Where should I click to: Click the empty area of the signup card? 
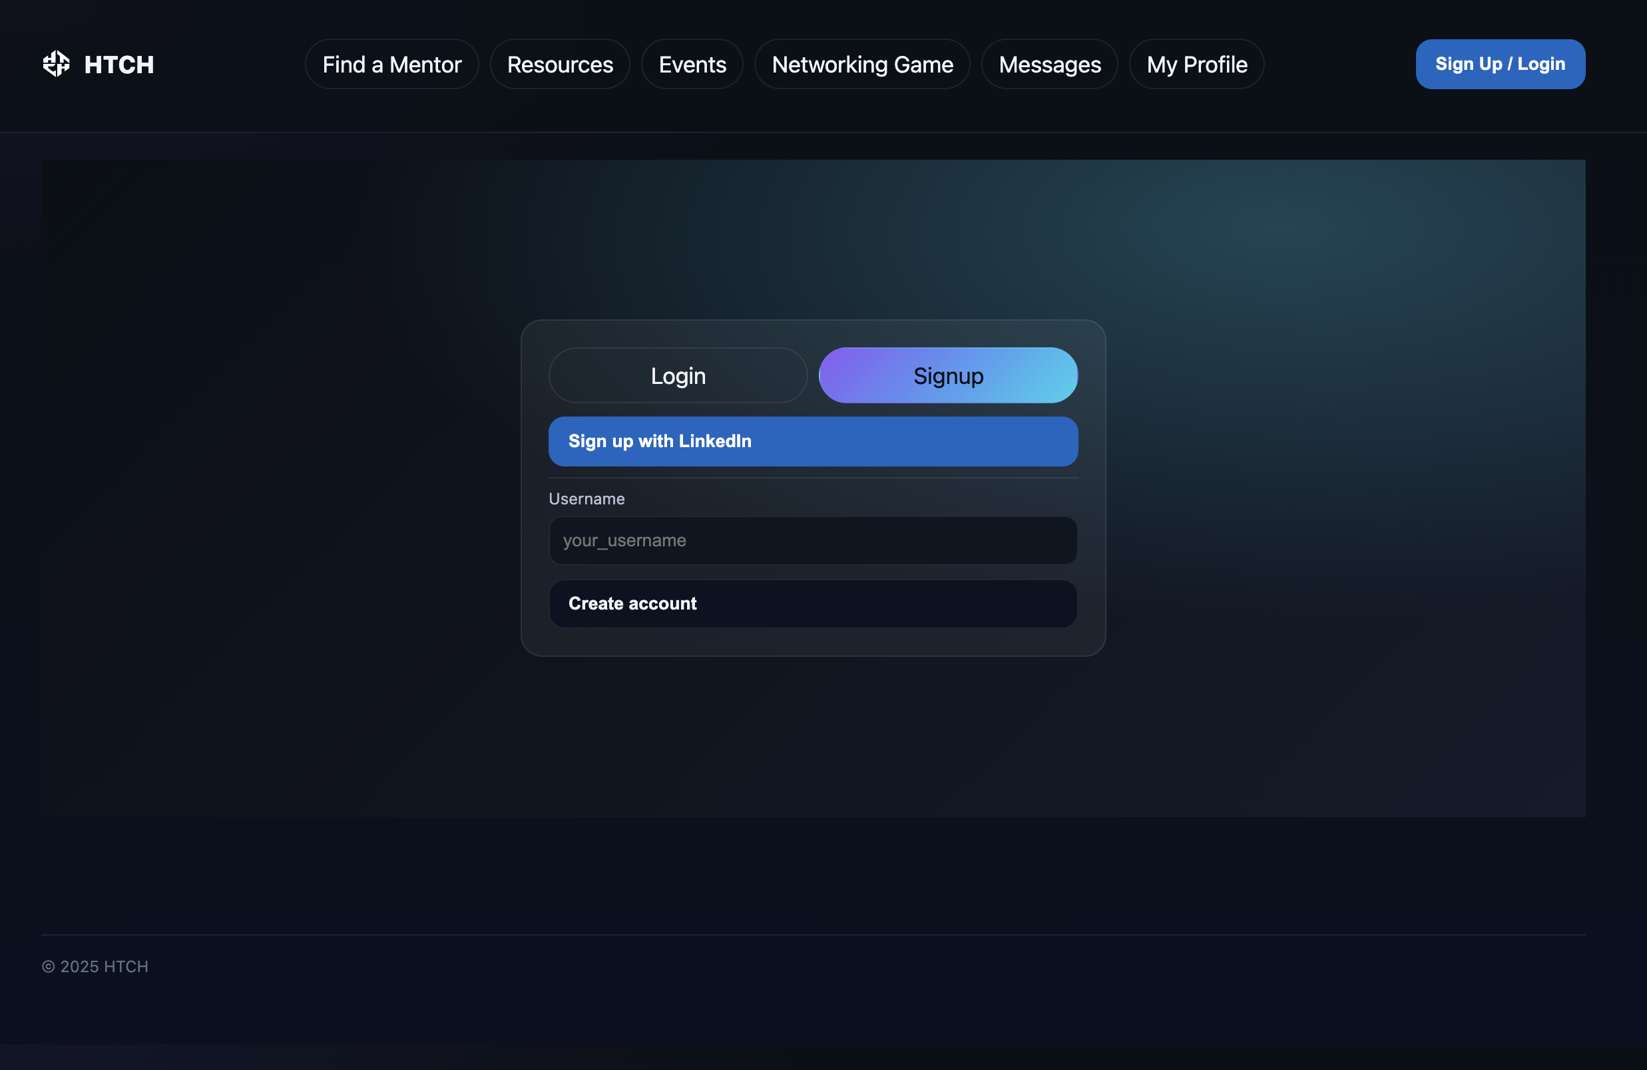point(812,641)
